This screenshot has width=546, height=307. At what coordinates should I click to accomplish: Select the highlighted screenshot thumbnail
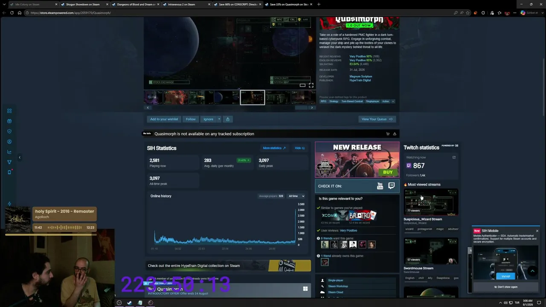pos(253,98)
